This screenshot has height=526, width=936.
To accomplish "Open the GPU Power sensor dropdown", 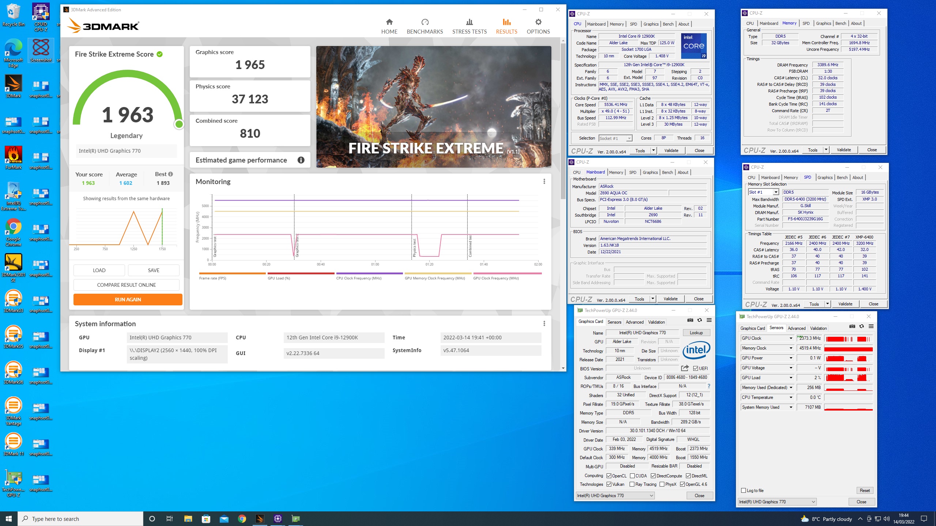I will pyautogui.click(x=791, y=358).
